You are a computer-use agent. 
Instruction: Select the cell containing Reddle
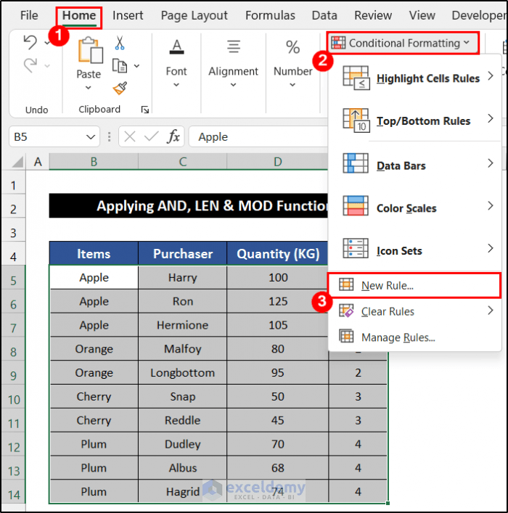click(183, 420)
